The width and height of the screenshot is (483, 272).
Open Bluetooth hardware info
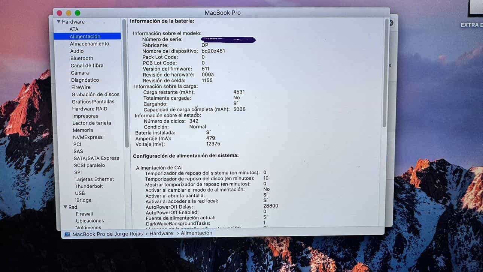tap(82, 58)
